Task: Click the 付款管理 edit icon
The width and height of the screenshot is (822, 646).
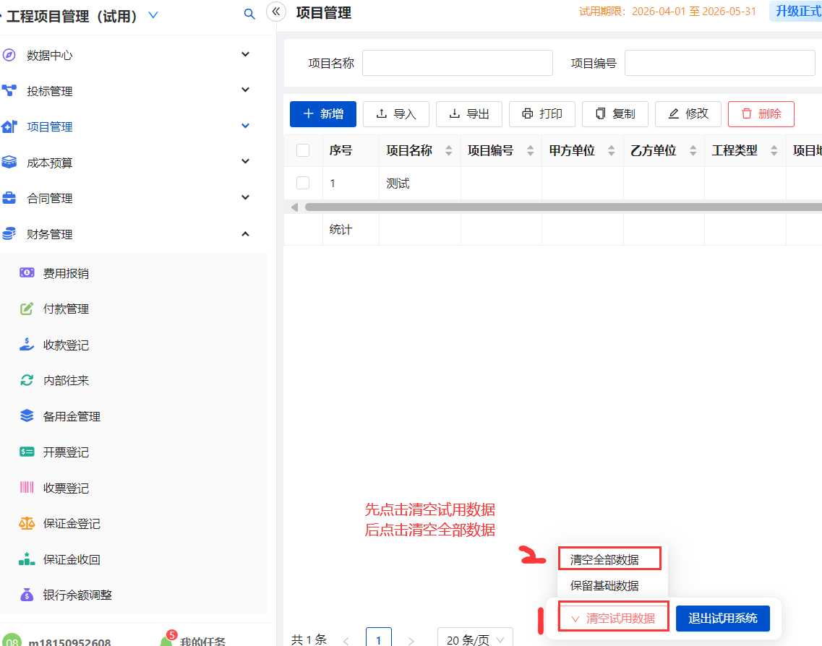Action: pos(27,309)
